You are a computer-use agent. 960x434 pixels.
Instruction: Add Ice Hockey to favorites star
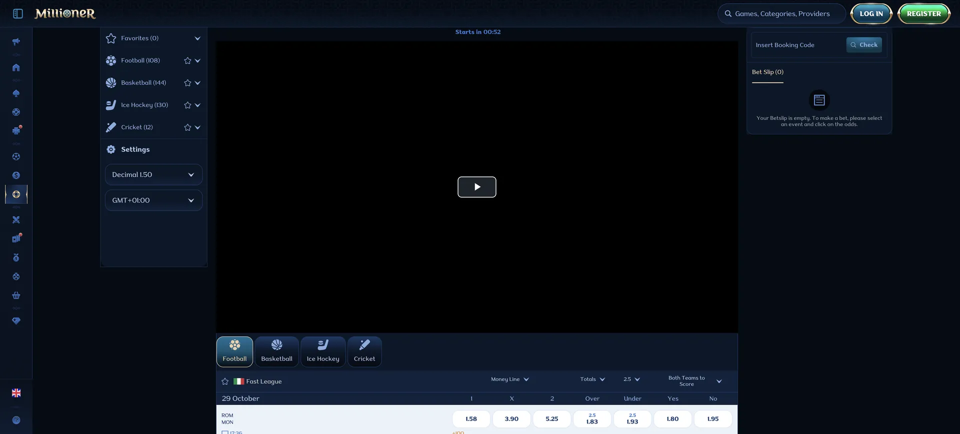[x=187, y=105]
